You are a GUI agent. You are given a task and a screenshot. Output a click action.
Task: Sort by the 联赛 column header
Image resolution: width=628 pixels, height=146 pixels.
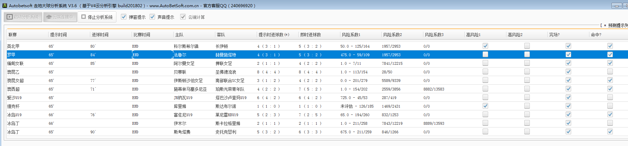(13, 35)
